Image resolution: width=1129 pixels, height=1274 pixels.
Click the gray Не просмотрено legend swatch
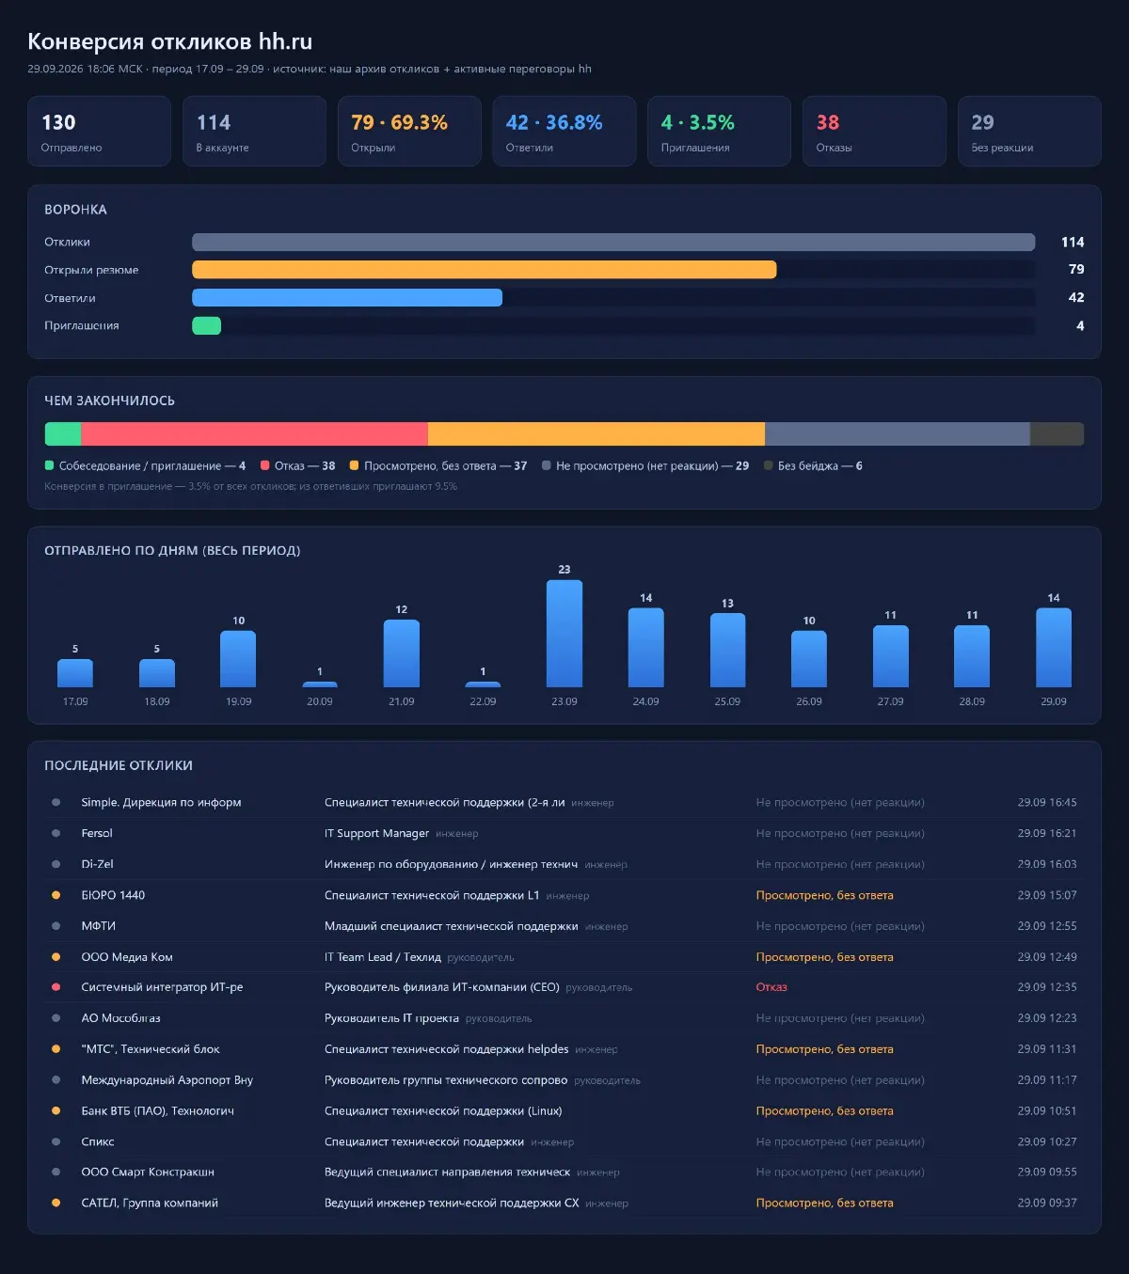(547, 465)
